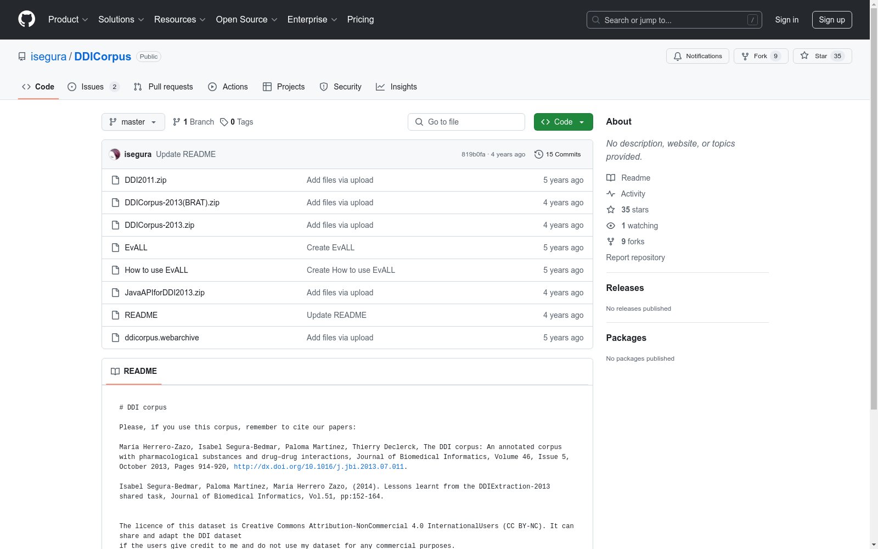Click file icon next to DDICorpus-2013.zip
The width and height of the screenshot is (878, 549).
pos(115,225)
